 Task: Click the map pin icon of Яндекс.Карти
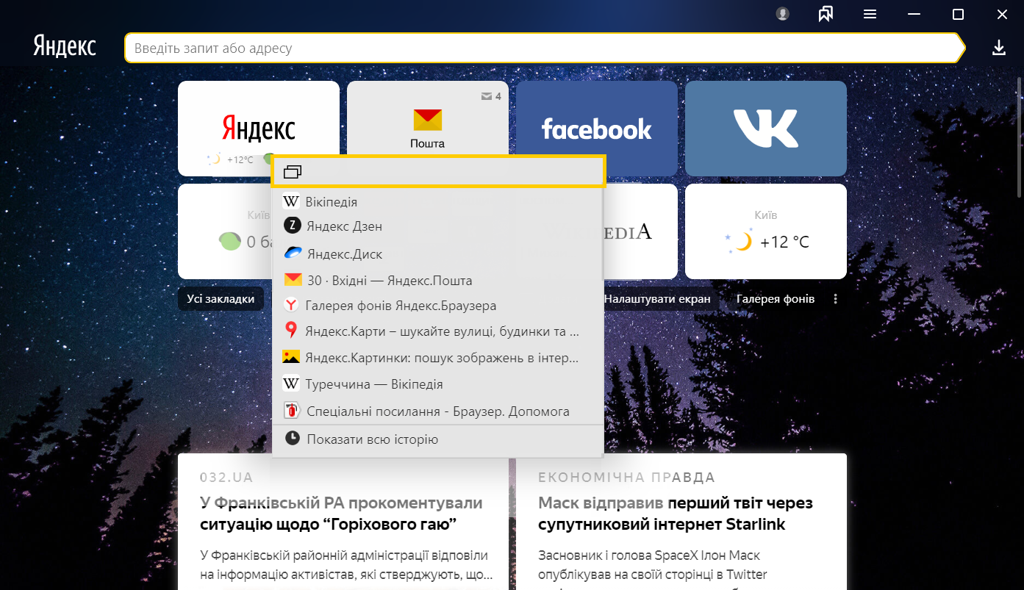(x=291, y=331)
